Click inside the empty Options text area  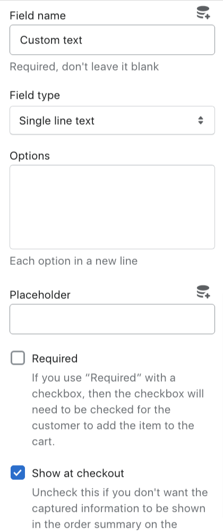pyautogui.click(x=112, y=207)
